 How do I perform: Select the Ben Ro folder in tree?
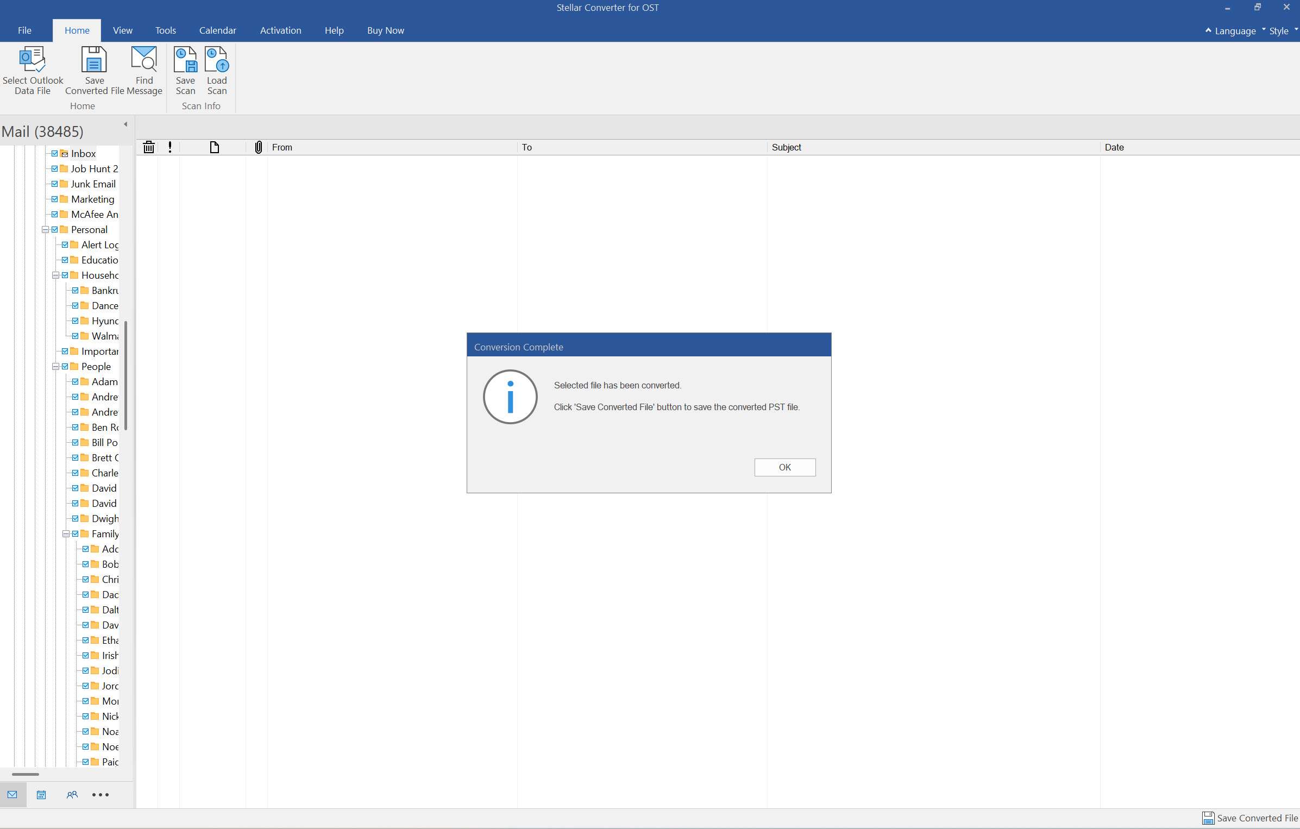(105, 428)
